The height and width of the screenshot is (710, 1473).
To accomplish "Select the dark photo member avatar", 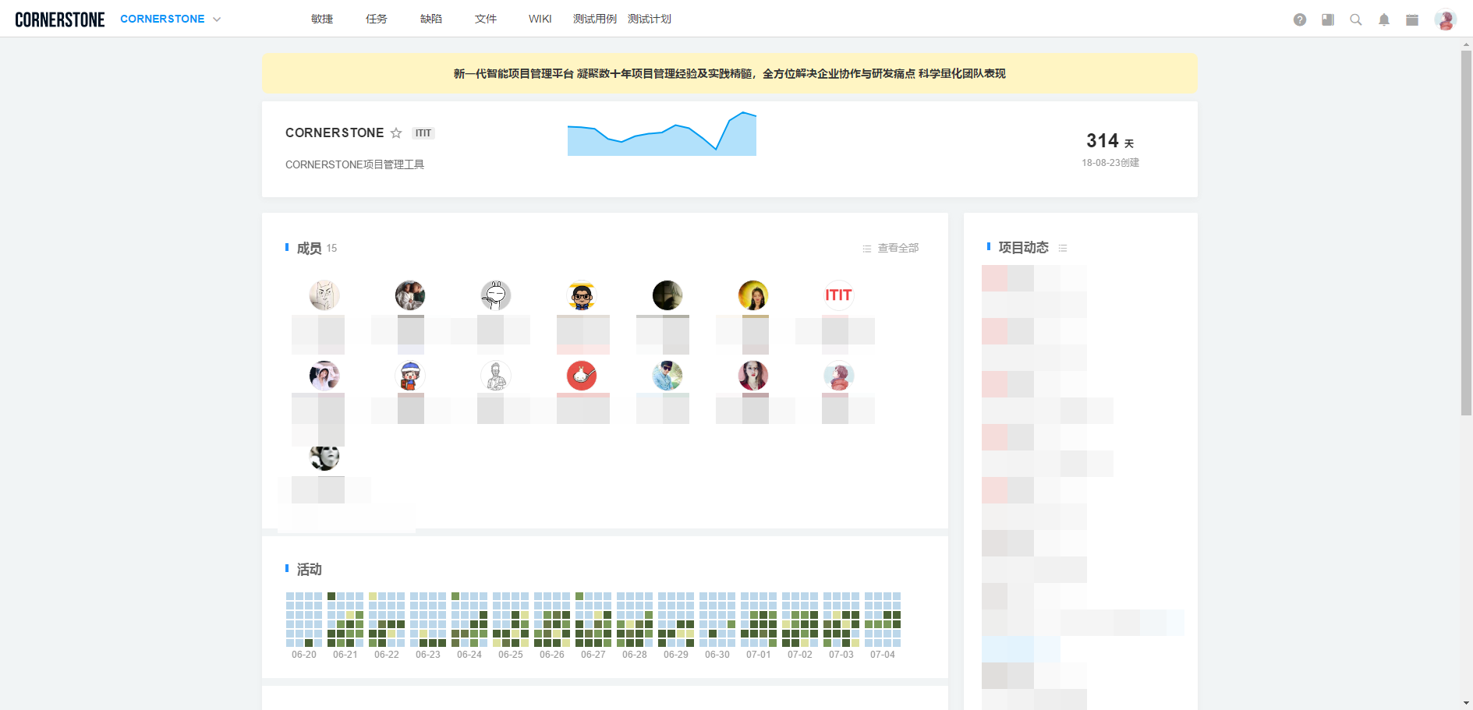I will [x=667, y=295].
